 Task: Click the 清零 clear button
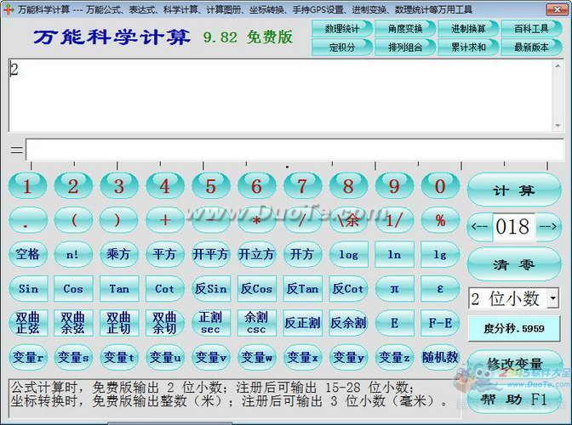coord(513,264)
